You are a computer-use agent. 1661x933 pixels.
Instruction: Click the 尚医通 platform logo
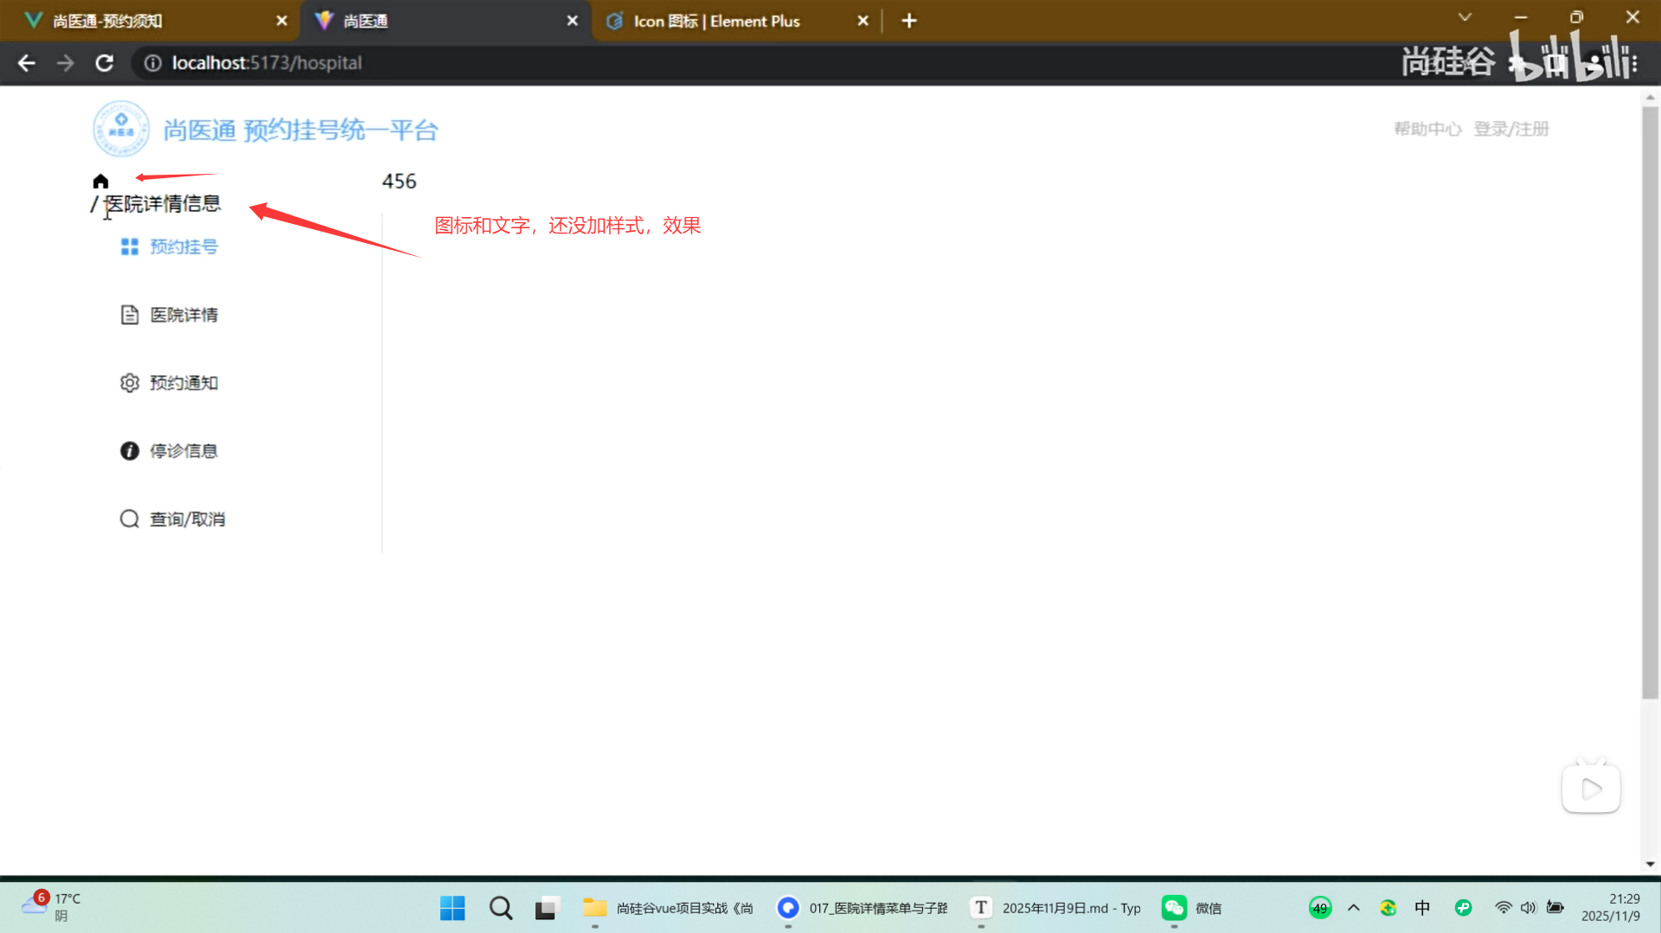(x=121, y=128)
